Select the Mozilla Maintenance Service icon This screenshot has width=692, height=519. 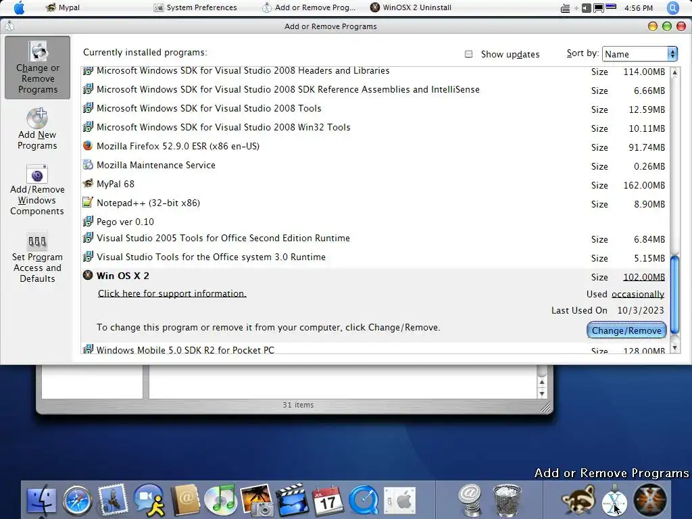coord(88,165)
